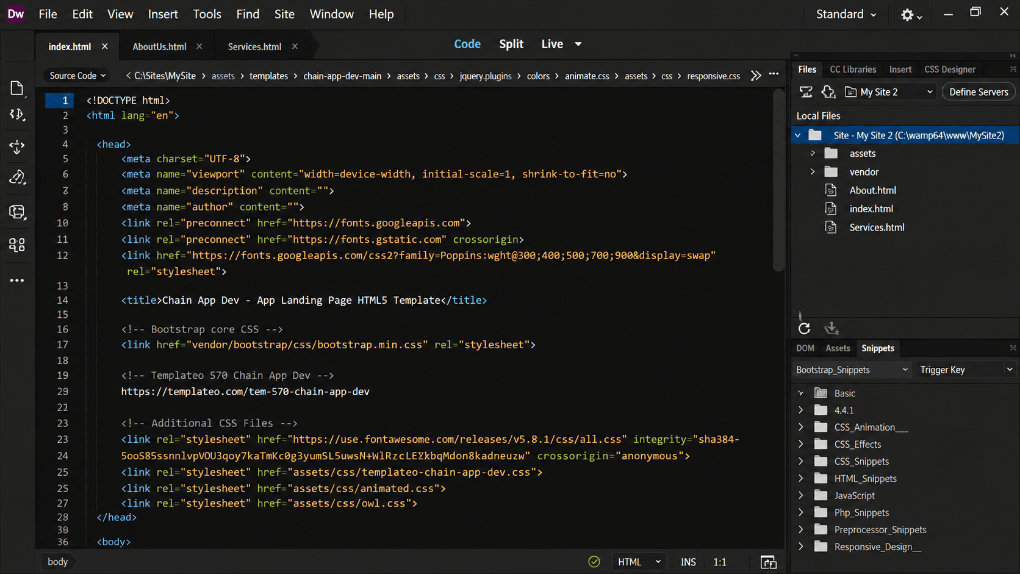Expand the vendor folder in Local Files
The image size is (1020, 574).
click(x=813, y=172)
